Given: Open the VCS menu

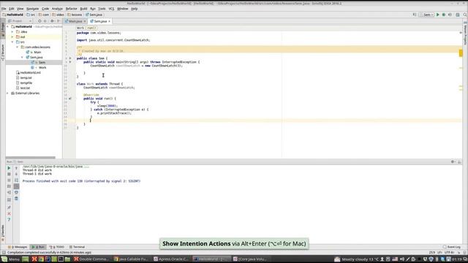Looking at the screenshot, I should [111, 9].
